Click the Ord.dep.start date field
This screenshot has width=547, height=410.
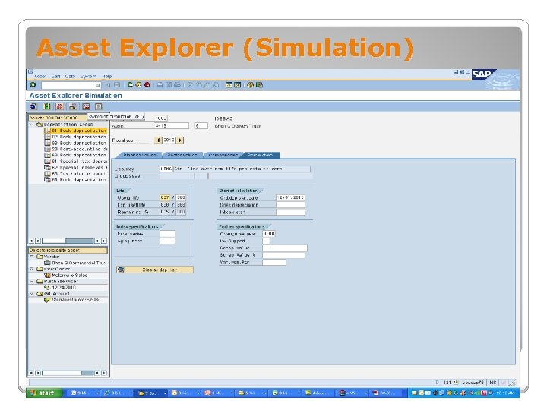pyautogui.click(x=290, y=197)
